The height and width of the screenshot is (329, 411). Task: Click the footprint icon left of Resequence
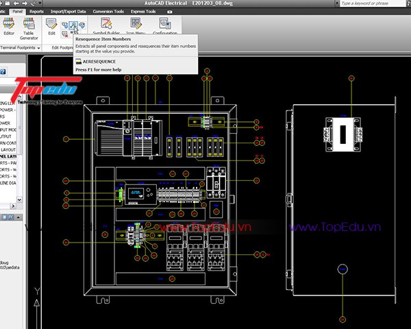65,25
